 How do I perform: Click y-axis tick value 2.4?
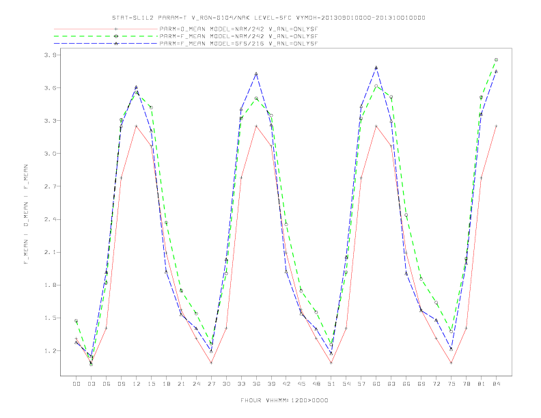[51, 219]
